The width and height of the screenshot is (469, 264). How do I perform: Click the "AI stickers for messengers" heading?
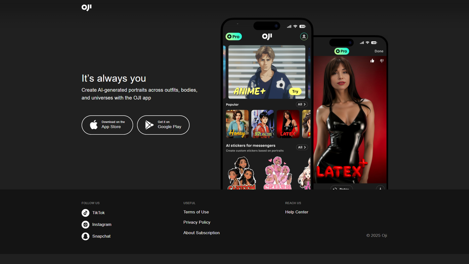[251, 145]
